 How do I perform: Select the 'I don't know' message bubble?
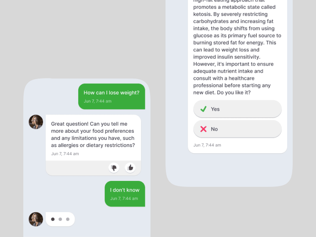pos(125,194)
